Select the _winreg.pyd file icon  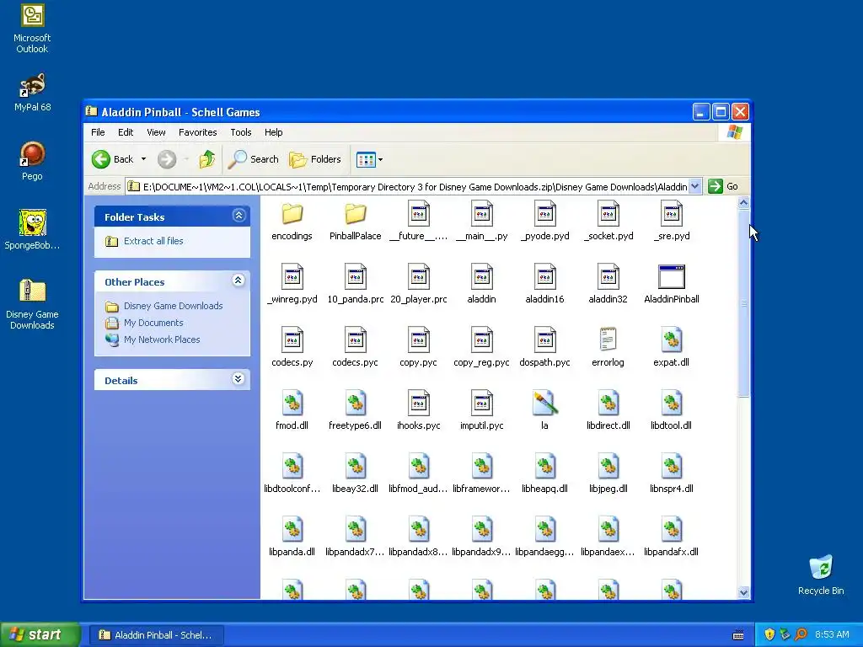[292, 276]
